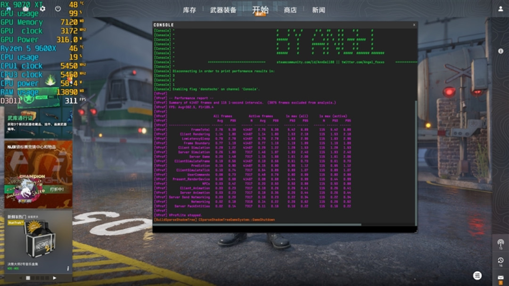Open the profile person icon at top right

click(x=501, y=9)
